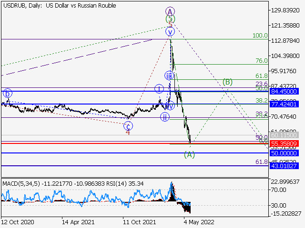
Task: Select the 22.899637 indicator scale value
Action: 285,182
